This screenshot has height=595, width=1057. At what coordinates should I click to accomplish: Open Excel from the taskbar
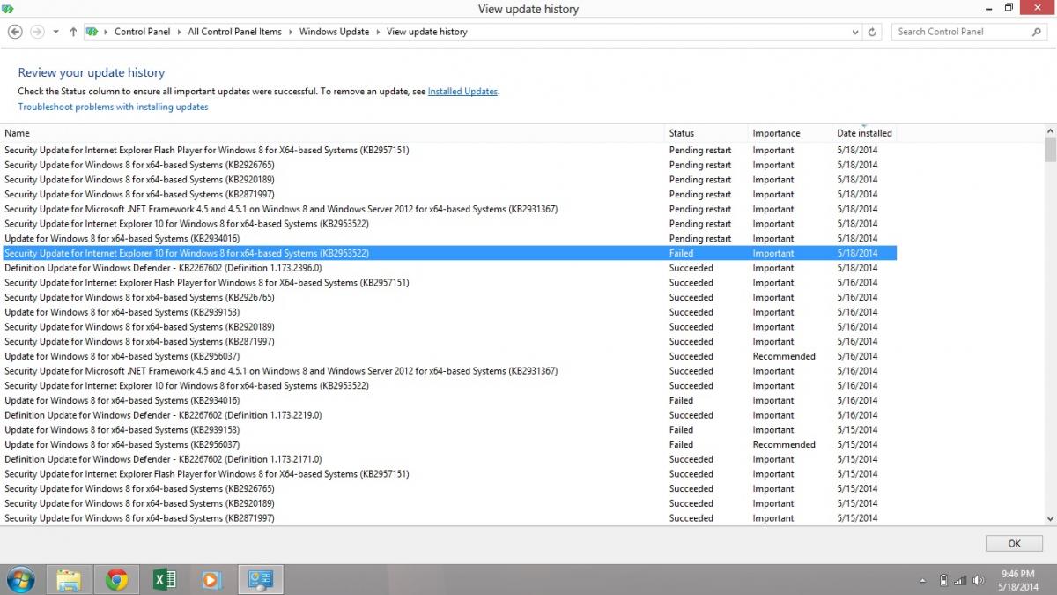[x=164, y=579]
